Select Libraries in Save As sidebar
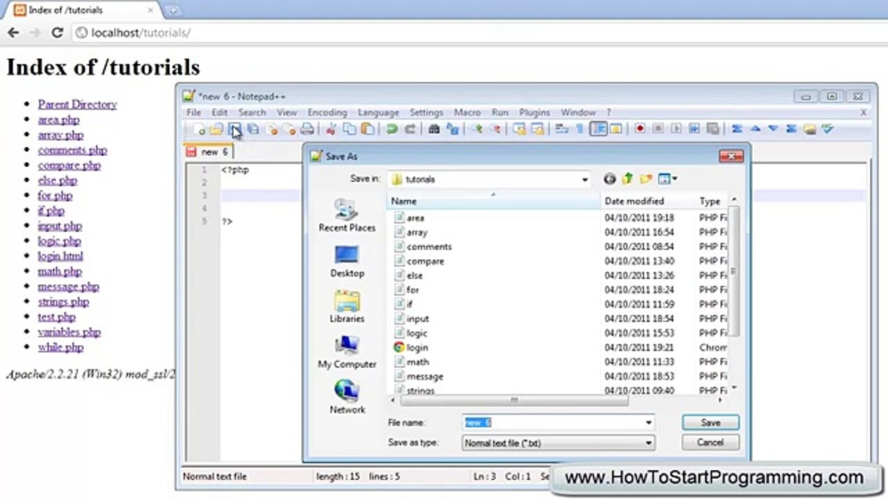This screenshot has width=888, height=499. pos(347,307)
